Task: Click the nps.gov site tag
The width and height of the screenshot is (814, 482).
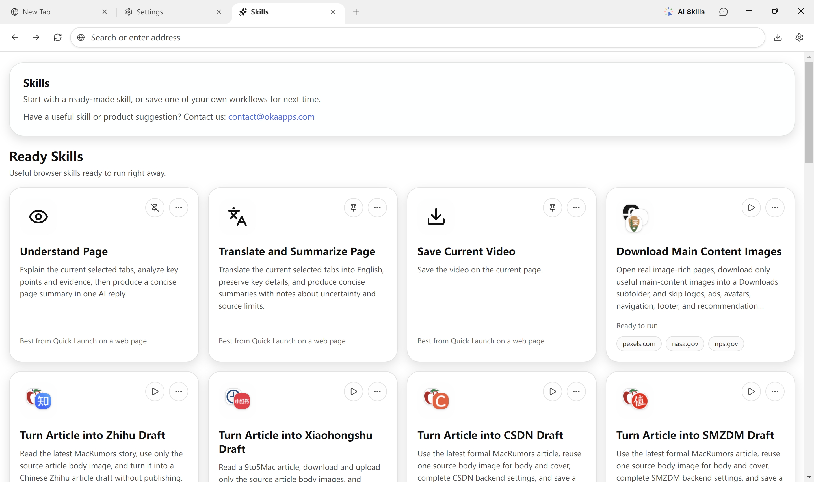Action: [726, 344]
